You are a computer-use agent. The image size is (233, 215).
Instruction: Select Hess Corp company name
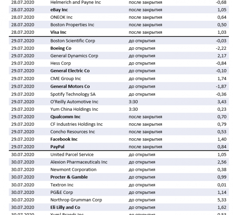pyautogui.click(x=61, y=63)
